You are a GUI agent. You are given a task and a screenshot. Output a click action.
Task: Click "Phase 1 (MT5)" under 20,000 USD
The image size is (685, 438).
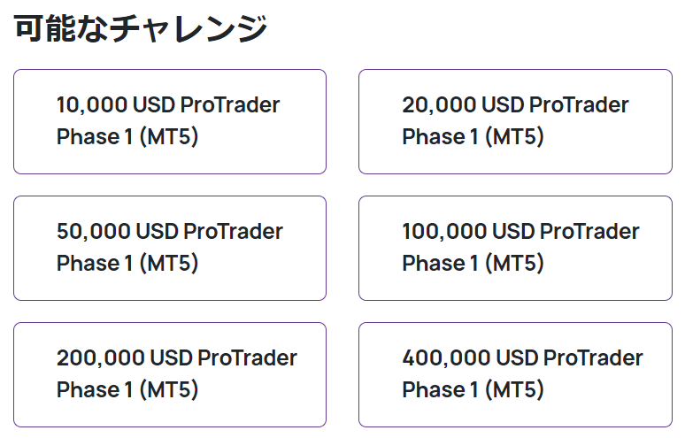[473, 137]
